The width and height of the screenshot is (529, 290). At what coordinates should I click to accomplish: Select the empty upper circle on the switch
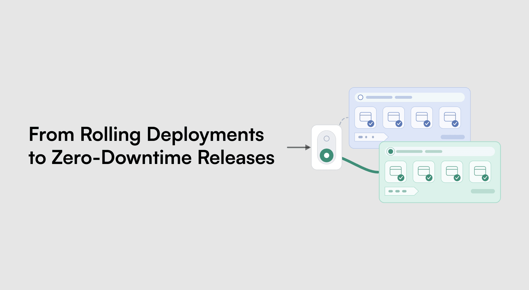coord(326,139)
